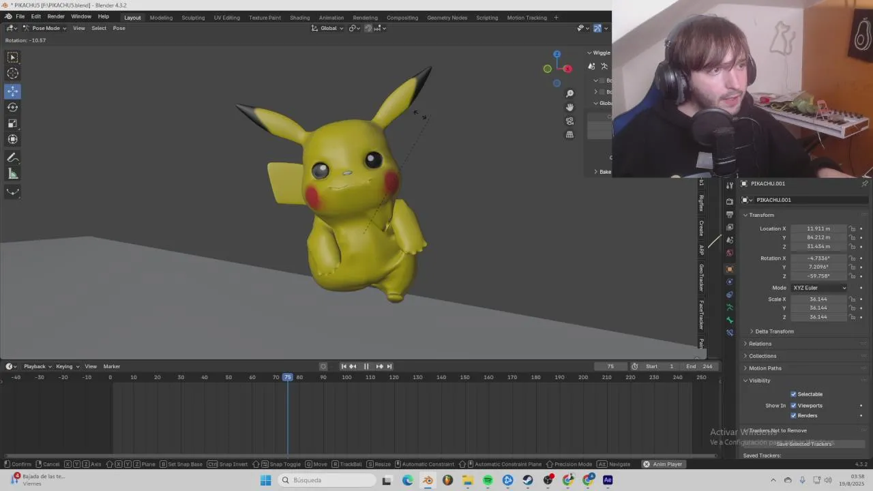
Task: Open the Render menu
Action: [x=56, y=16]
